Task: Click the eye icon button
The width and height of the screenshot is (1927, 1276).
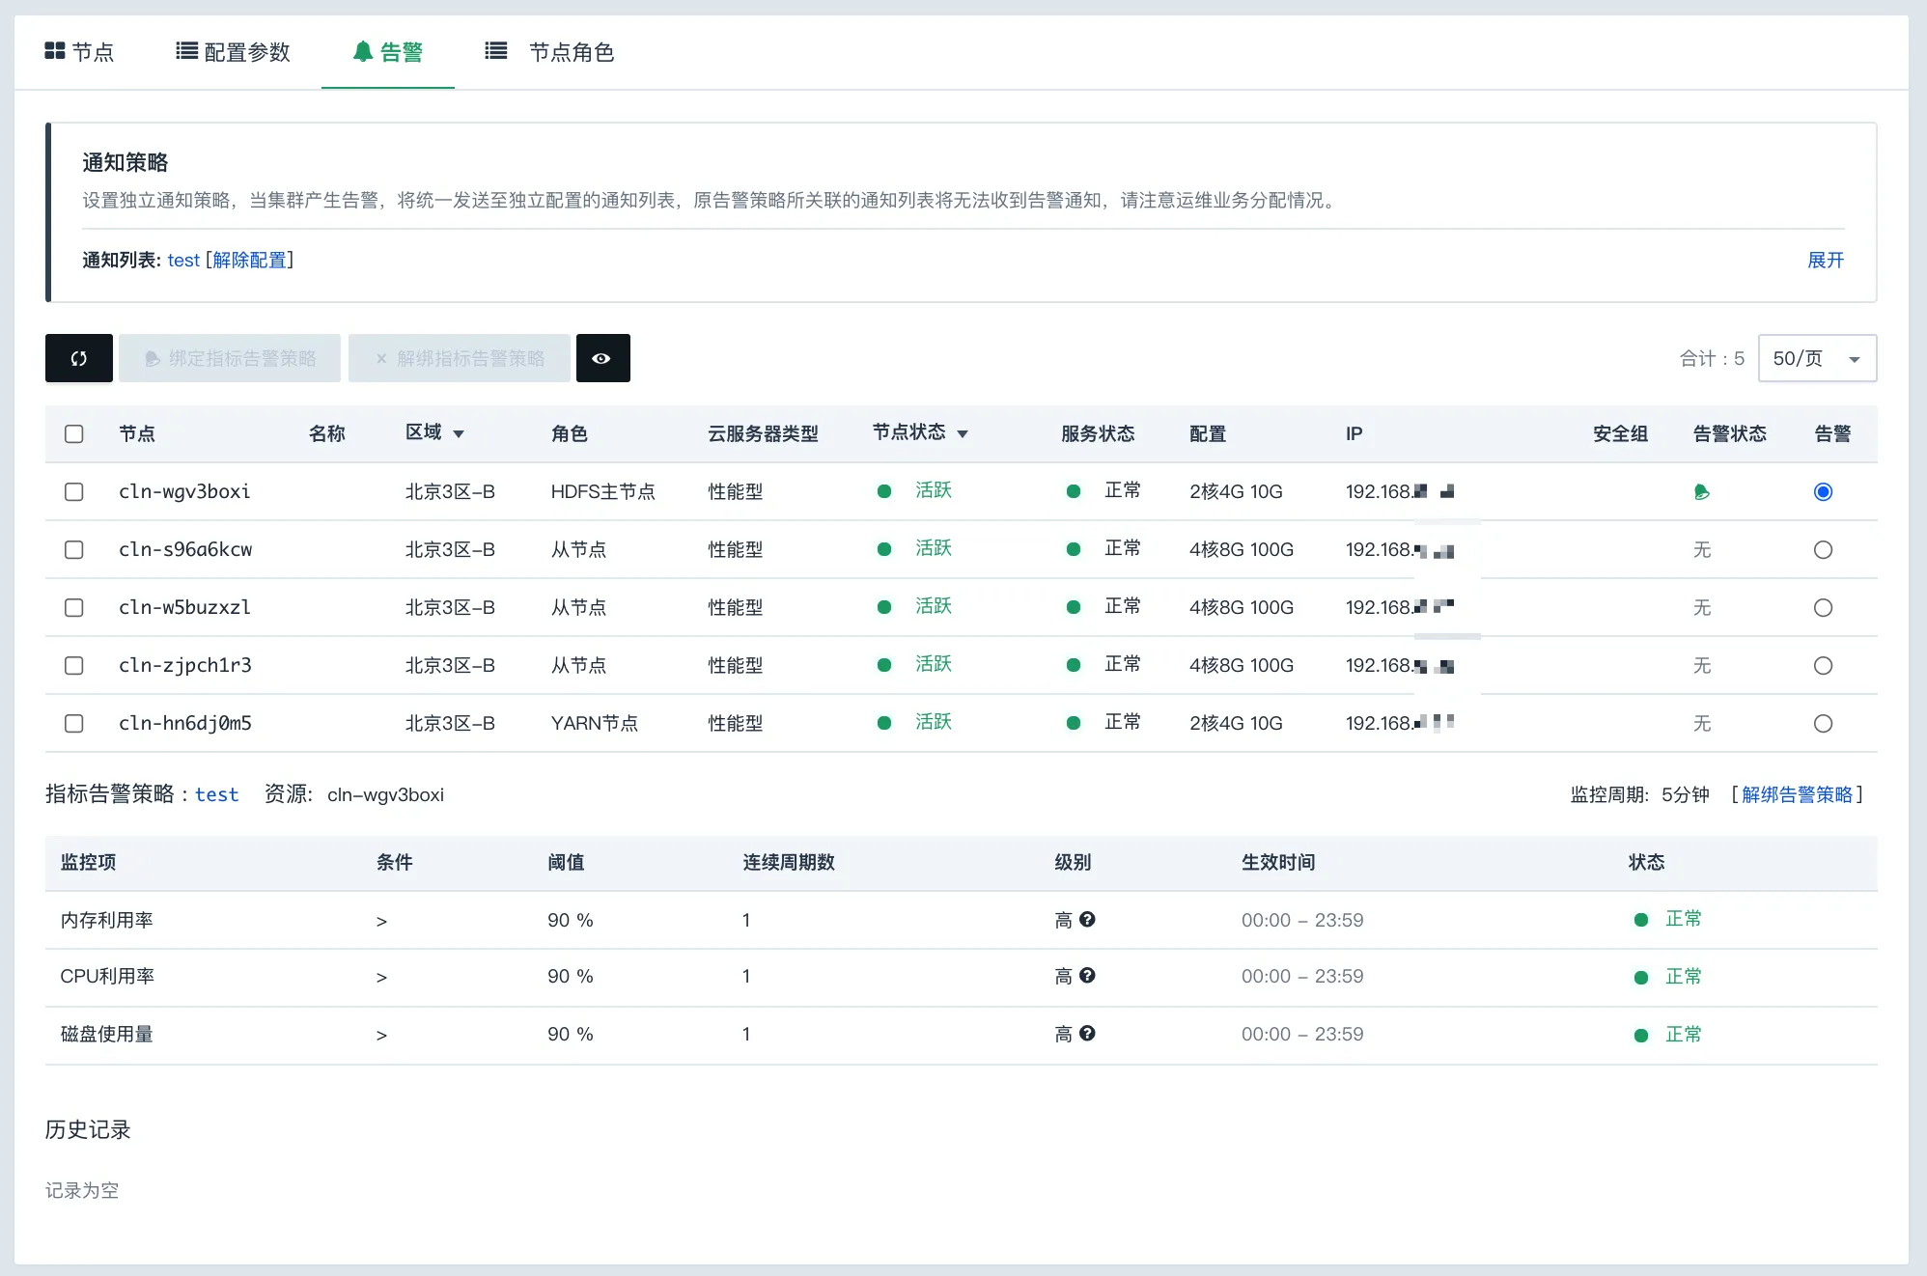Action: (602, 358)
